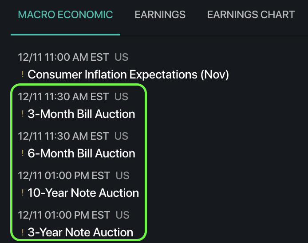The image size is (308, 243).
Task: Click exclamation icon next to 6-Month Bill Auction
Action: point(23,153)
